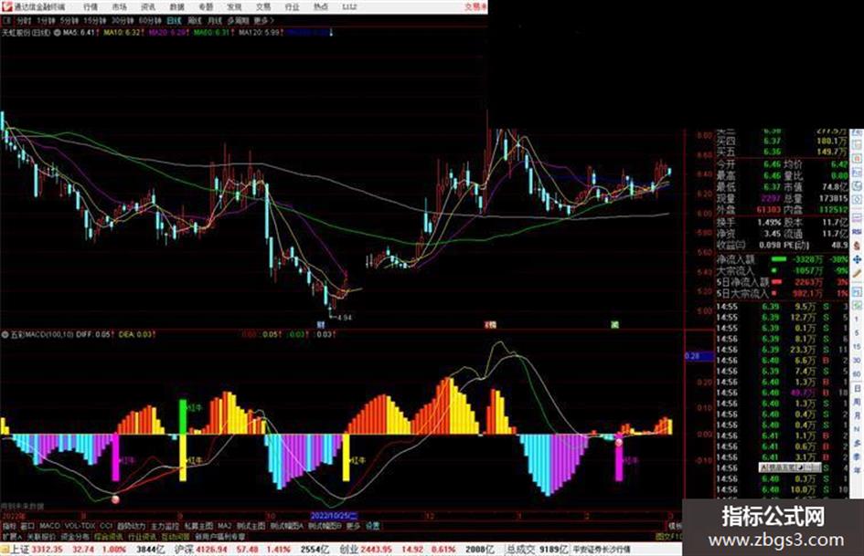864x556 pixels.
Task: Select 月 monthly period sidebar icon
Action: (857, 415)
